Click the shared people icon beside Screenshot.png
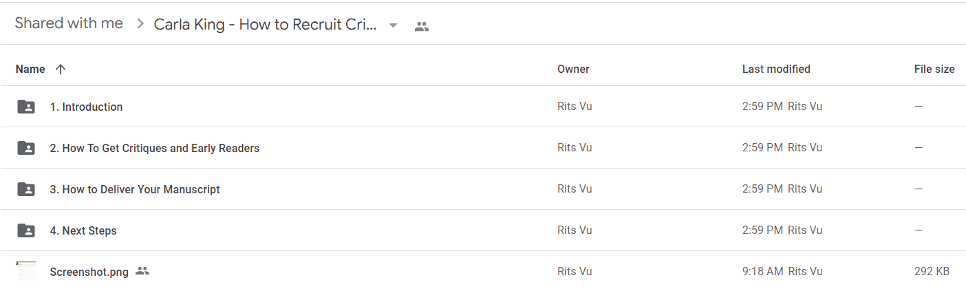966x291 pixels. (x=142, y=271)
